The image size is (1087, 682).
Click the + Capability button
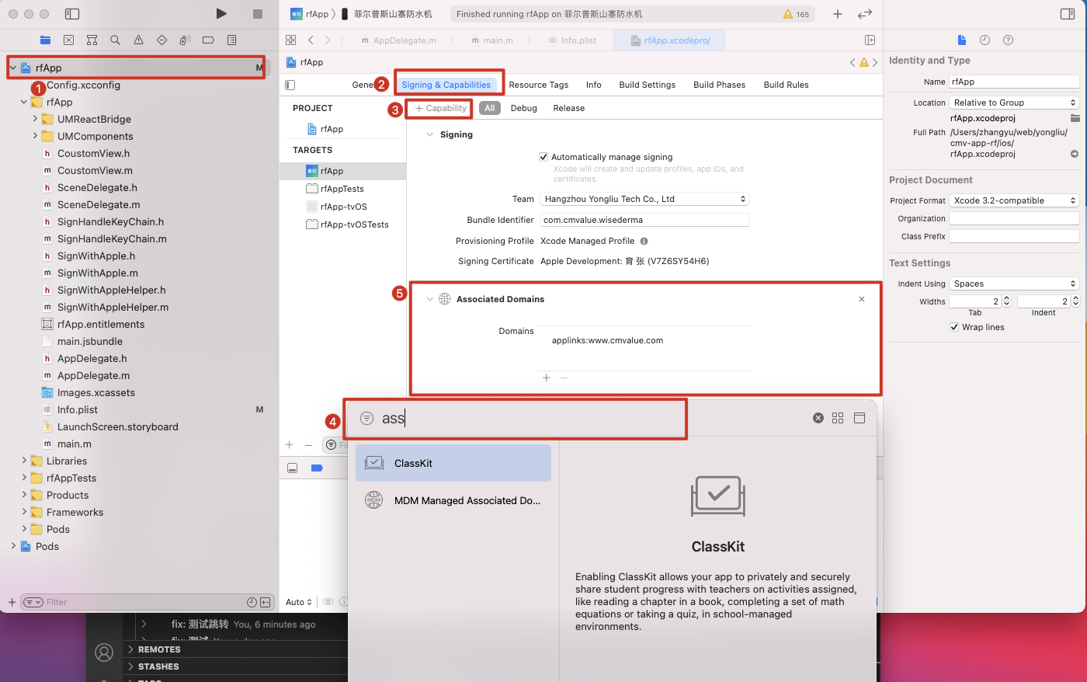pos(440,108)
